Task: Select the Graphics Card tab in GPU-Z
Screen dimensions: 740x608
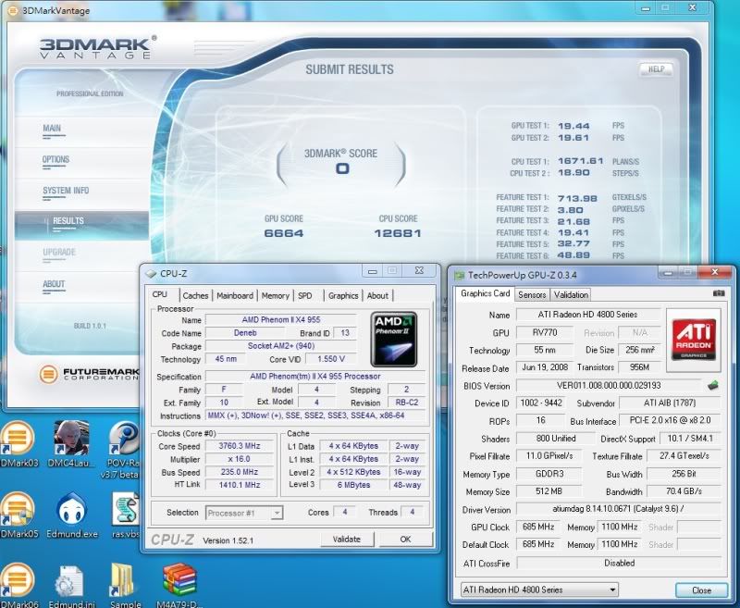Action: click(x=485, y=293)
